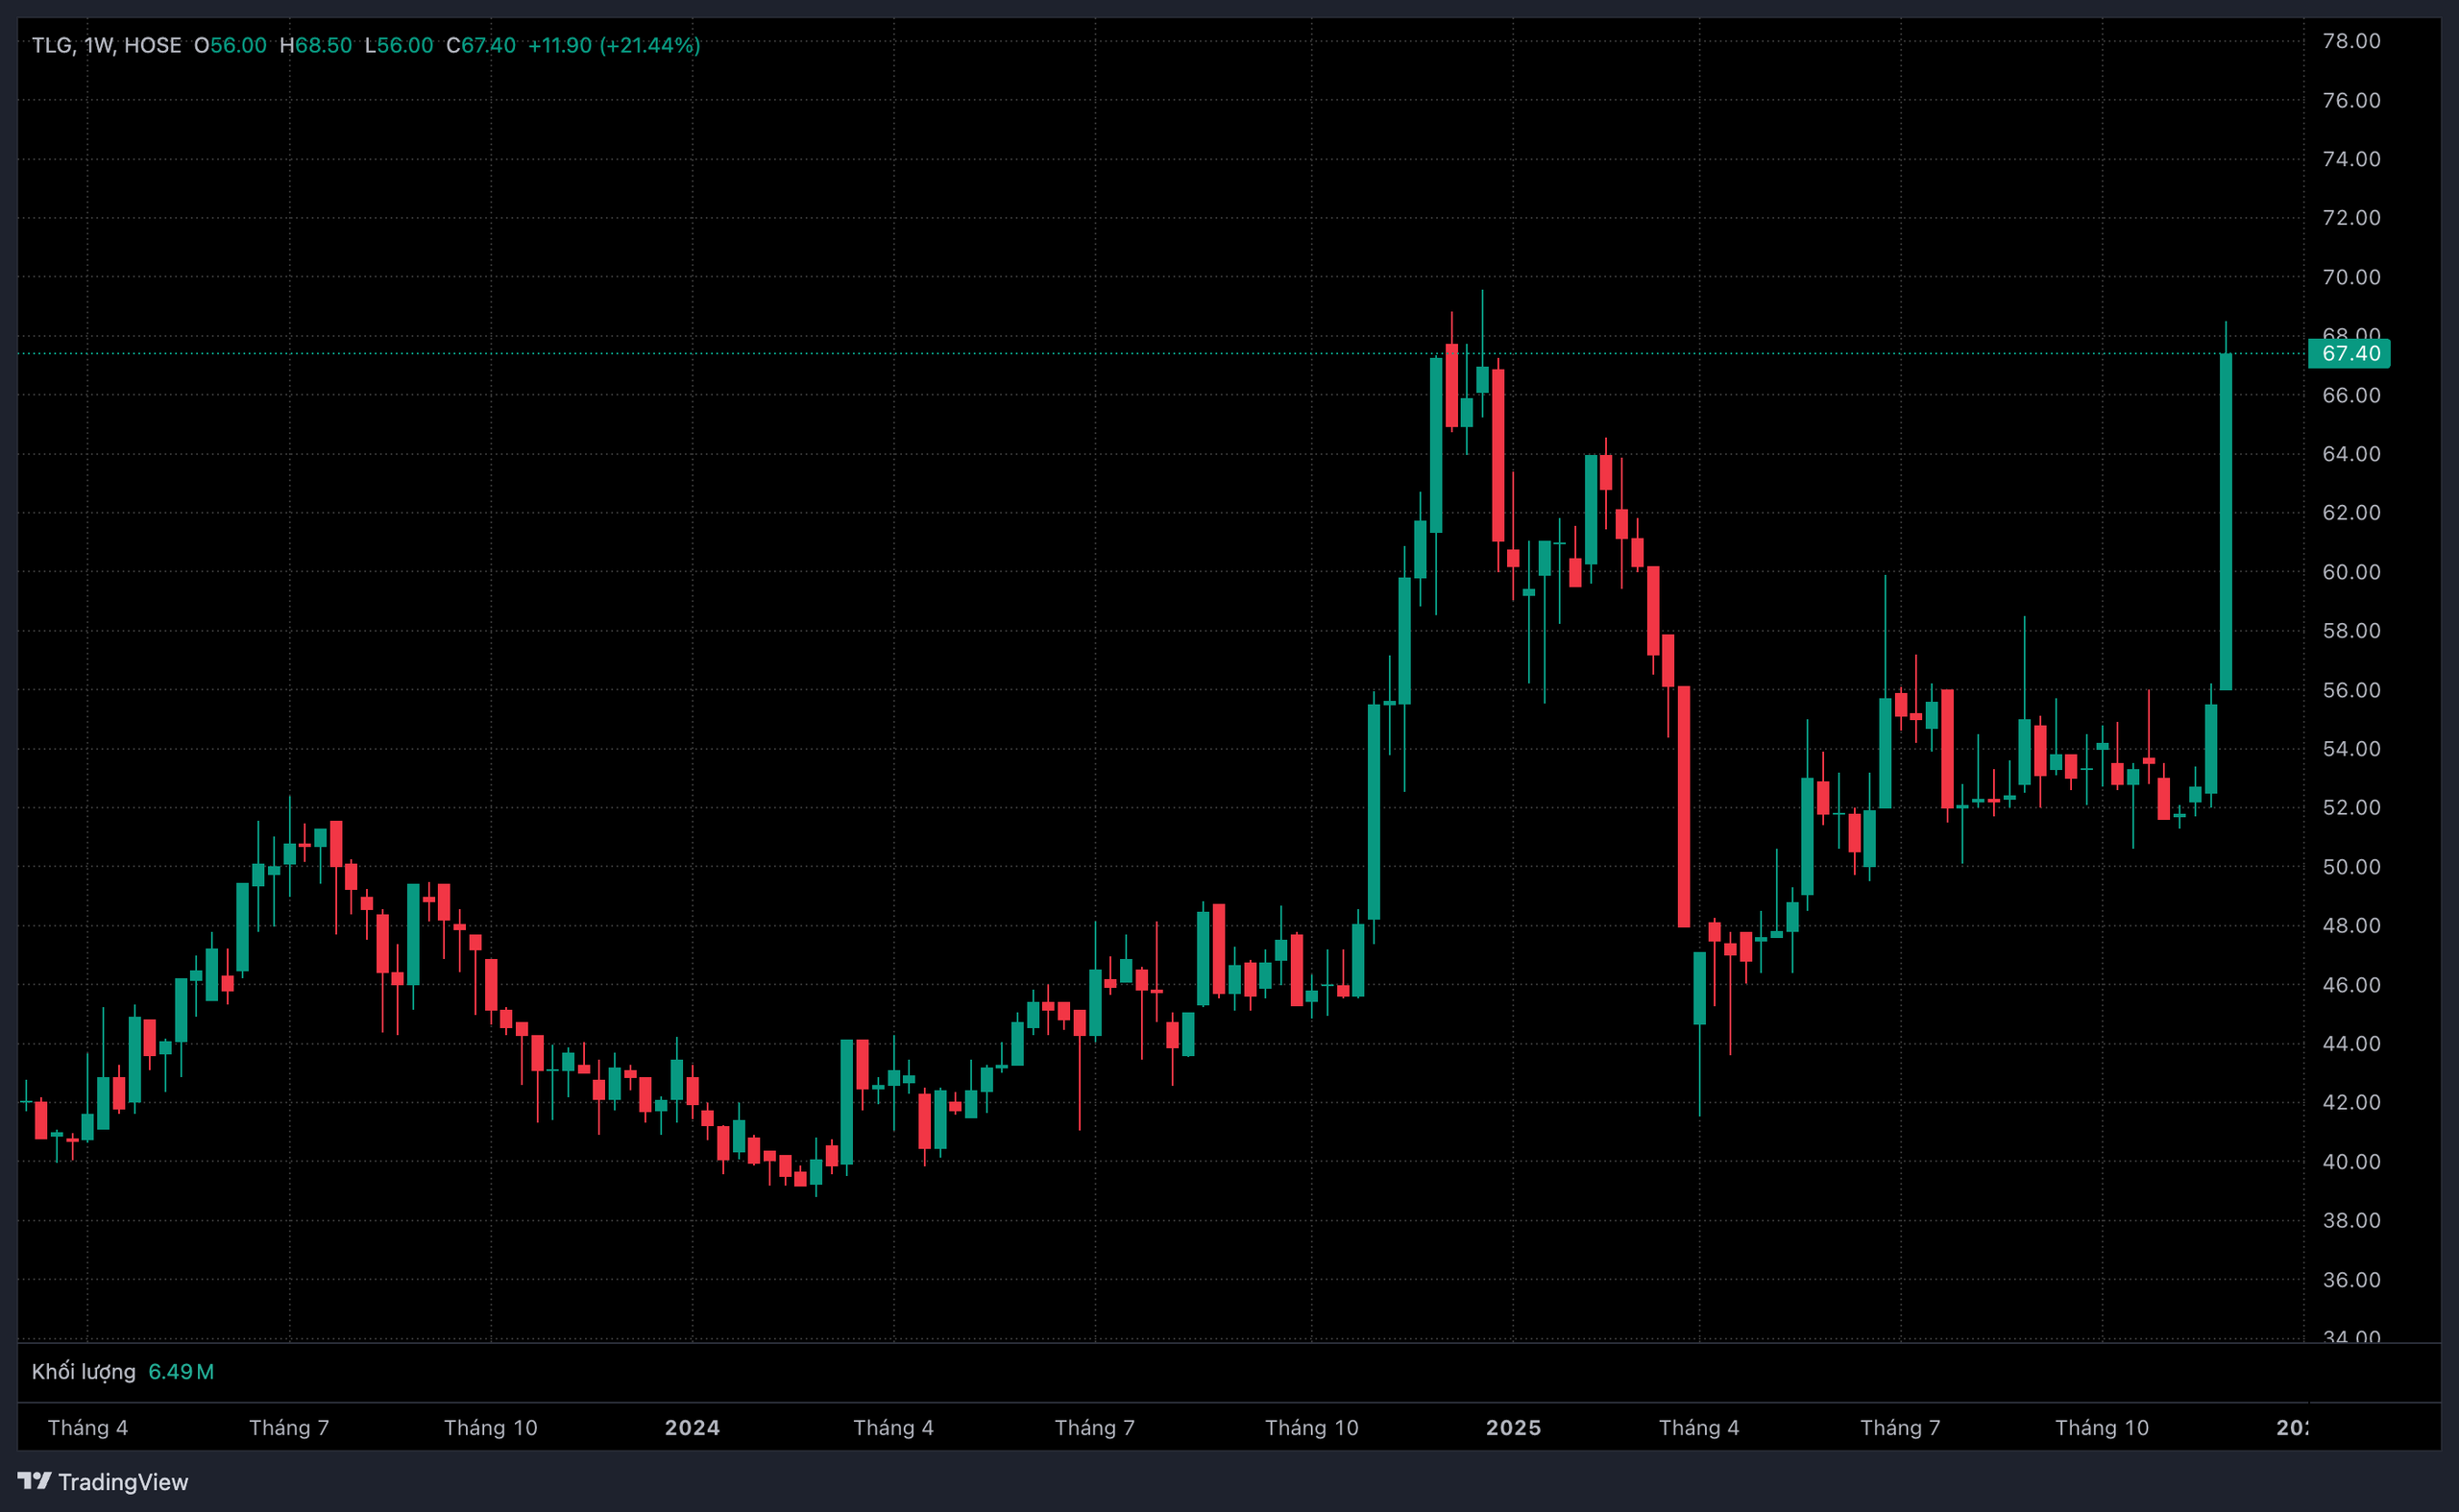Click the 50.00 level on price axis

(x=2351, y=867)
